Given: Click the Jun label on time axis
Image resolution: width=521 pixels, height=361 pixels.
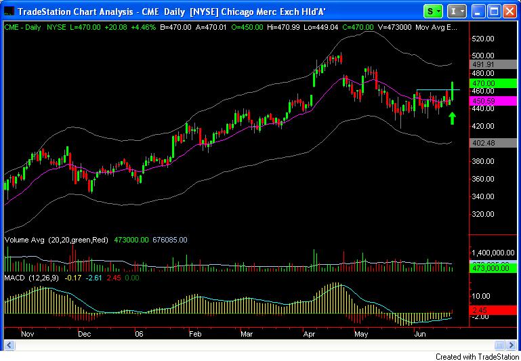Looking at the screenshot, I should [x=420, y=334].
